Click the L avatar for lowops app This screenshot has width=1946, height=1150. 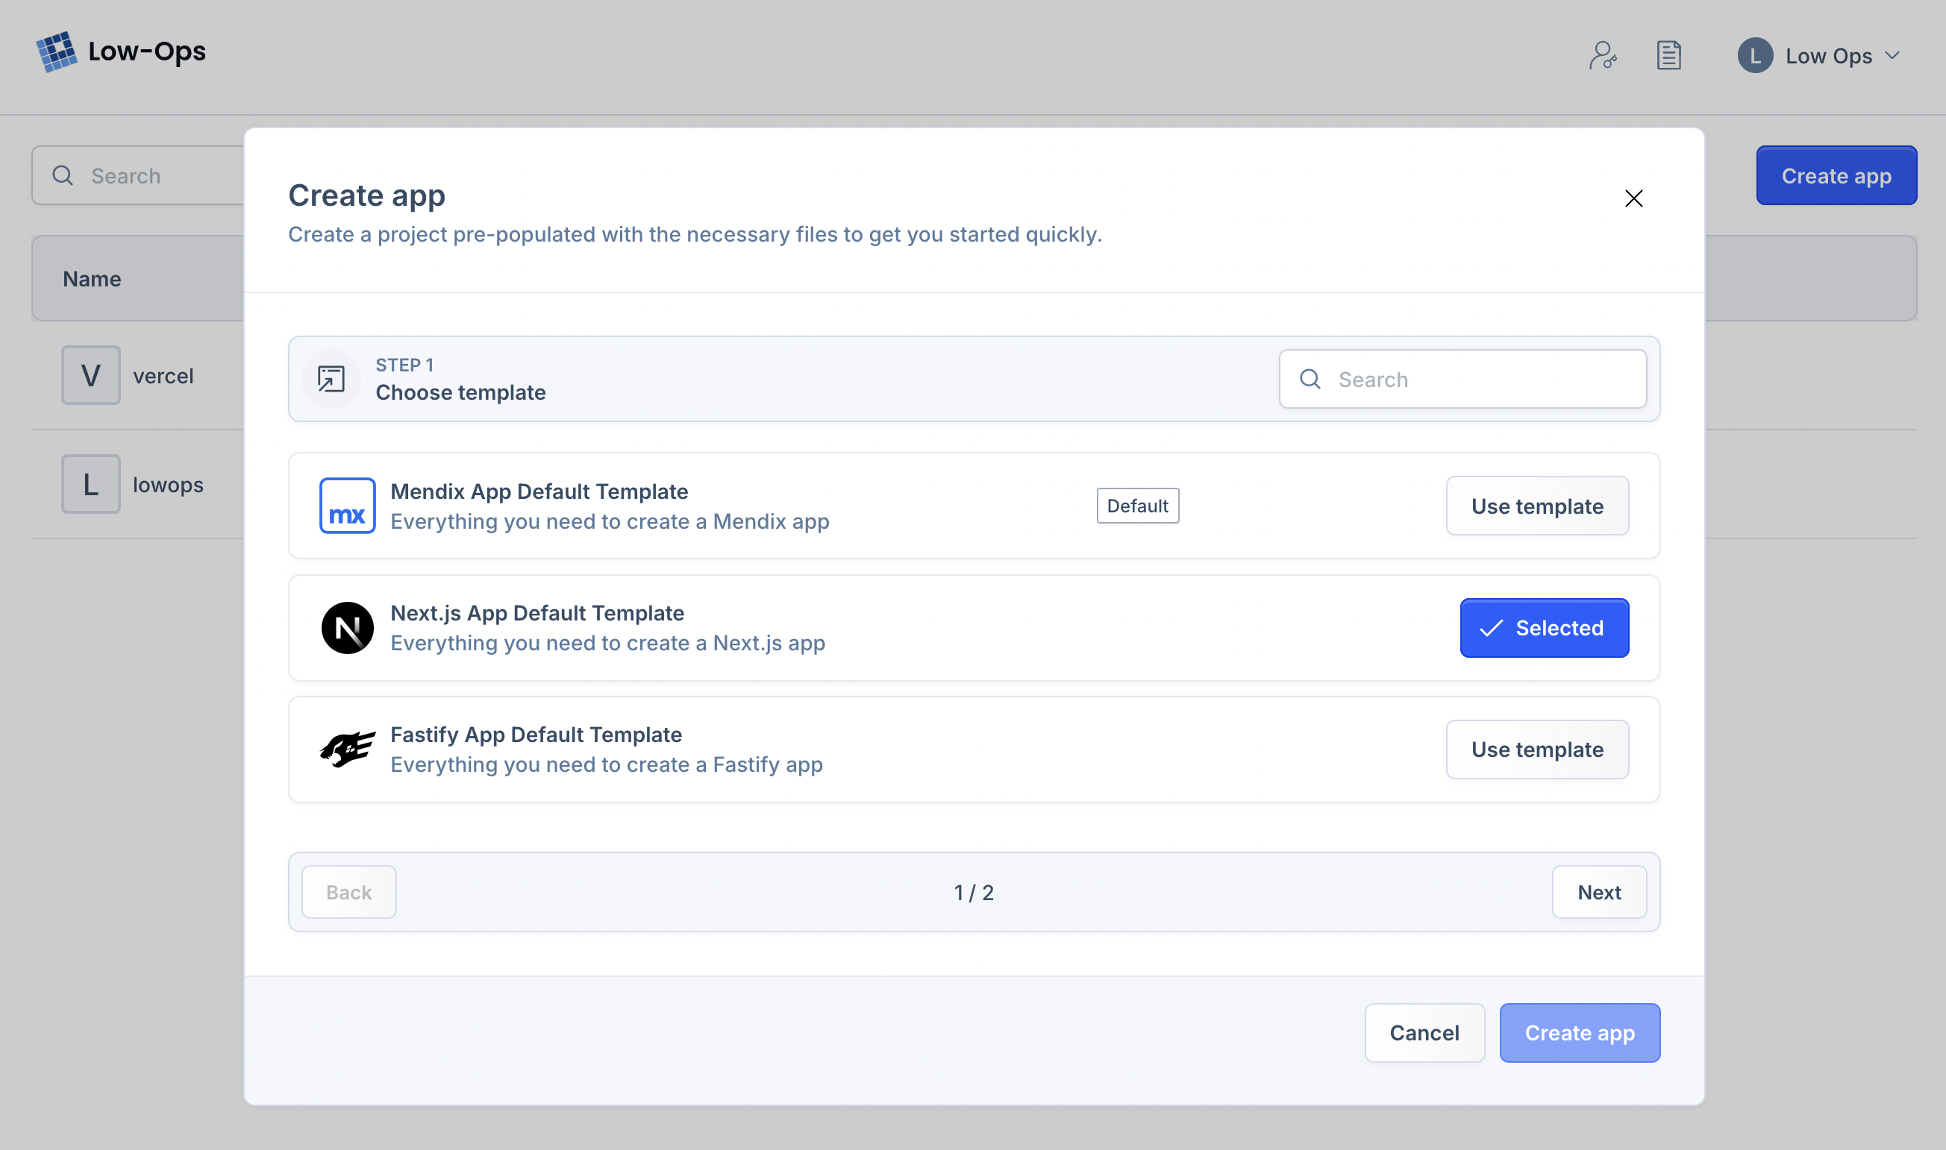click(91, 484)
